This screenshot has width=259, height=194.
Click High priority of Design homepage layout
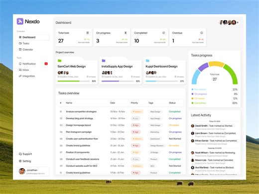pyautogui.click(x=135, y=125)
